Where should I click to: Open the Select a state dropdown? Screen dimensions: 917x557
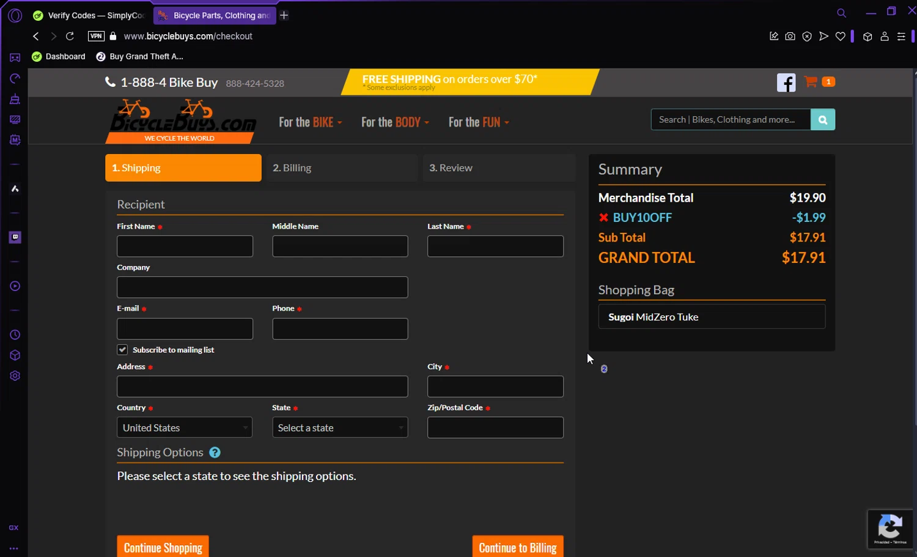pos(340,427)
